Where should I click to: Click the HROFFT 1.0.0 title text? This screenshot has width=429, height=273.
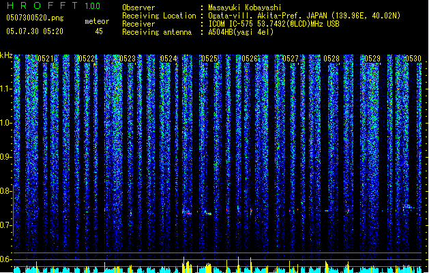coord(54,5)
